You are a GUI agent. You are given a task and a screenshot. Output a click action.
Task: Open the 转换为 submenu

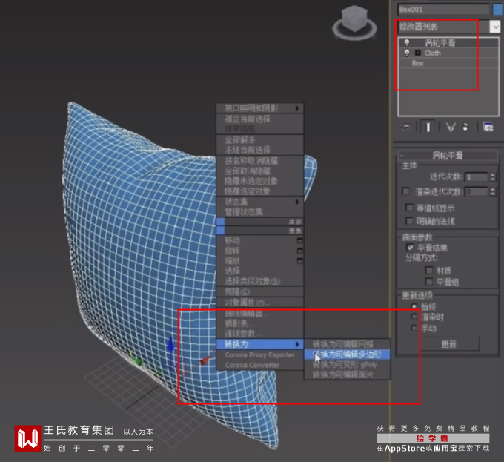click(x=259, y=344)
